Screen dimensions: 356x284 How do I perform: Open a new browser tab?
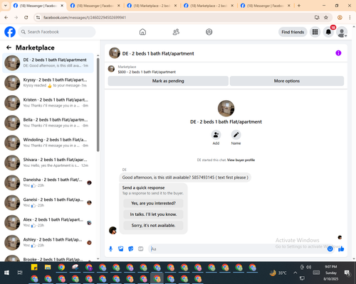(299, 6)
